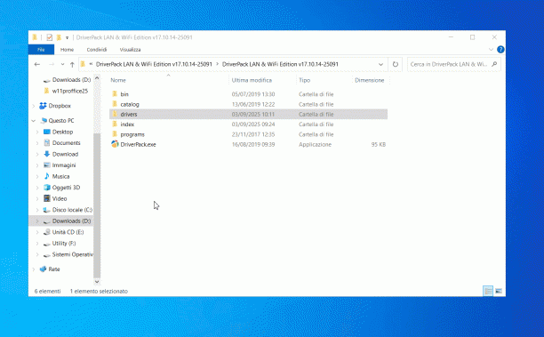
Task: Open Documents in the navigation pane
Action: [x=67, y=143]
